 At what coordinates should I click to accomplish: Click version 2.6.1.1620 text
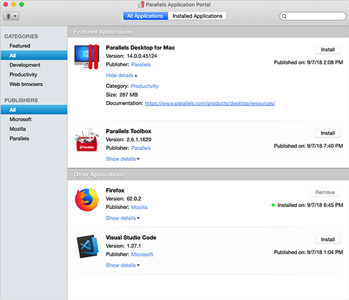[139, 139]
